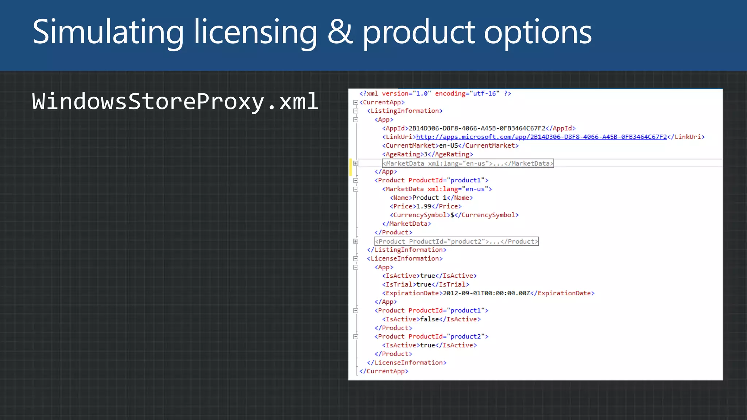Collapse product1 node with IsActive false

[x=356, y=311]
